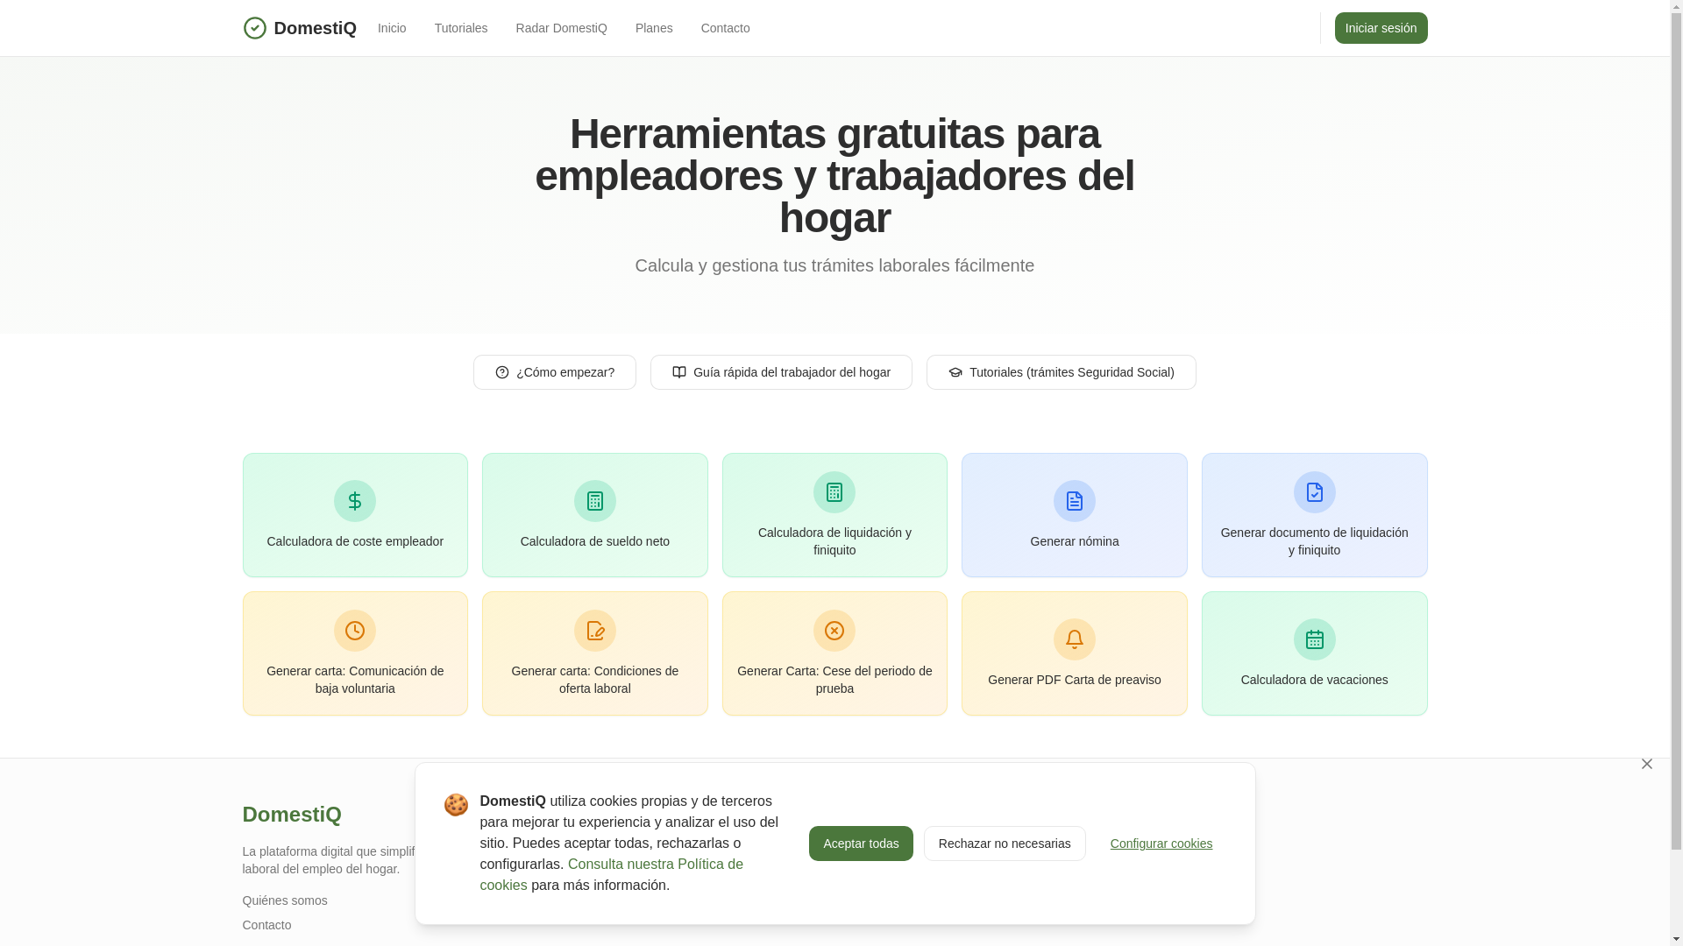
Task: Click the calendar icon for vacation calculator
Action: click(x=1315, y=639)
